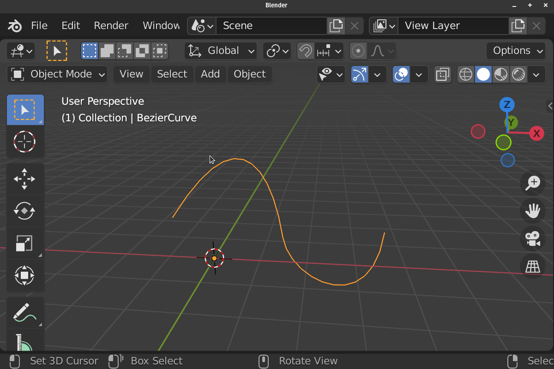Toggle snapping magnet

305,51
